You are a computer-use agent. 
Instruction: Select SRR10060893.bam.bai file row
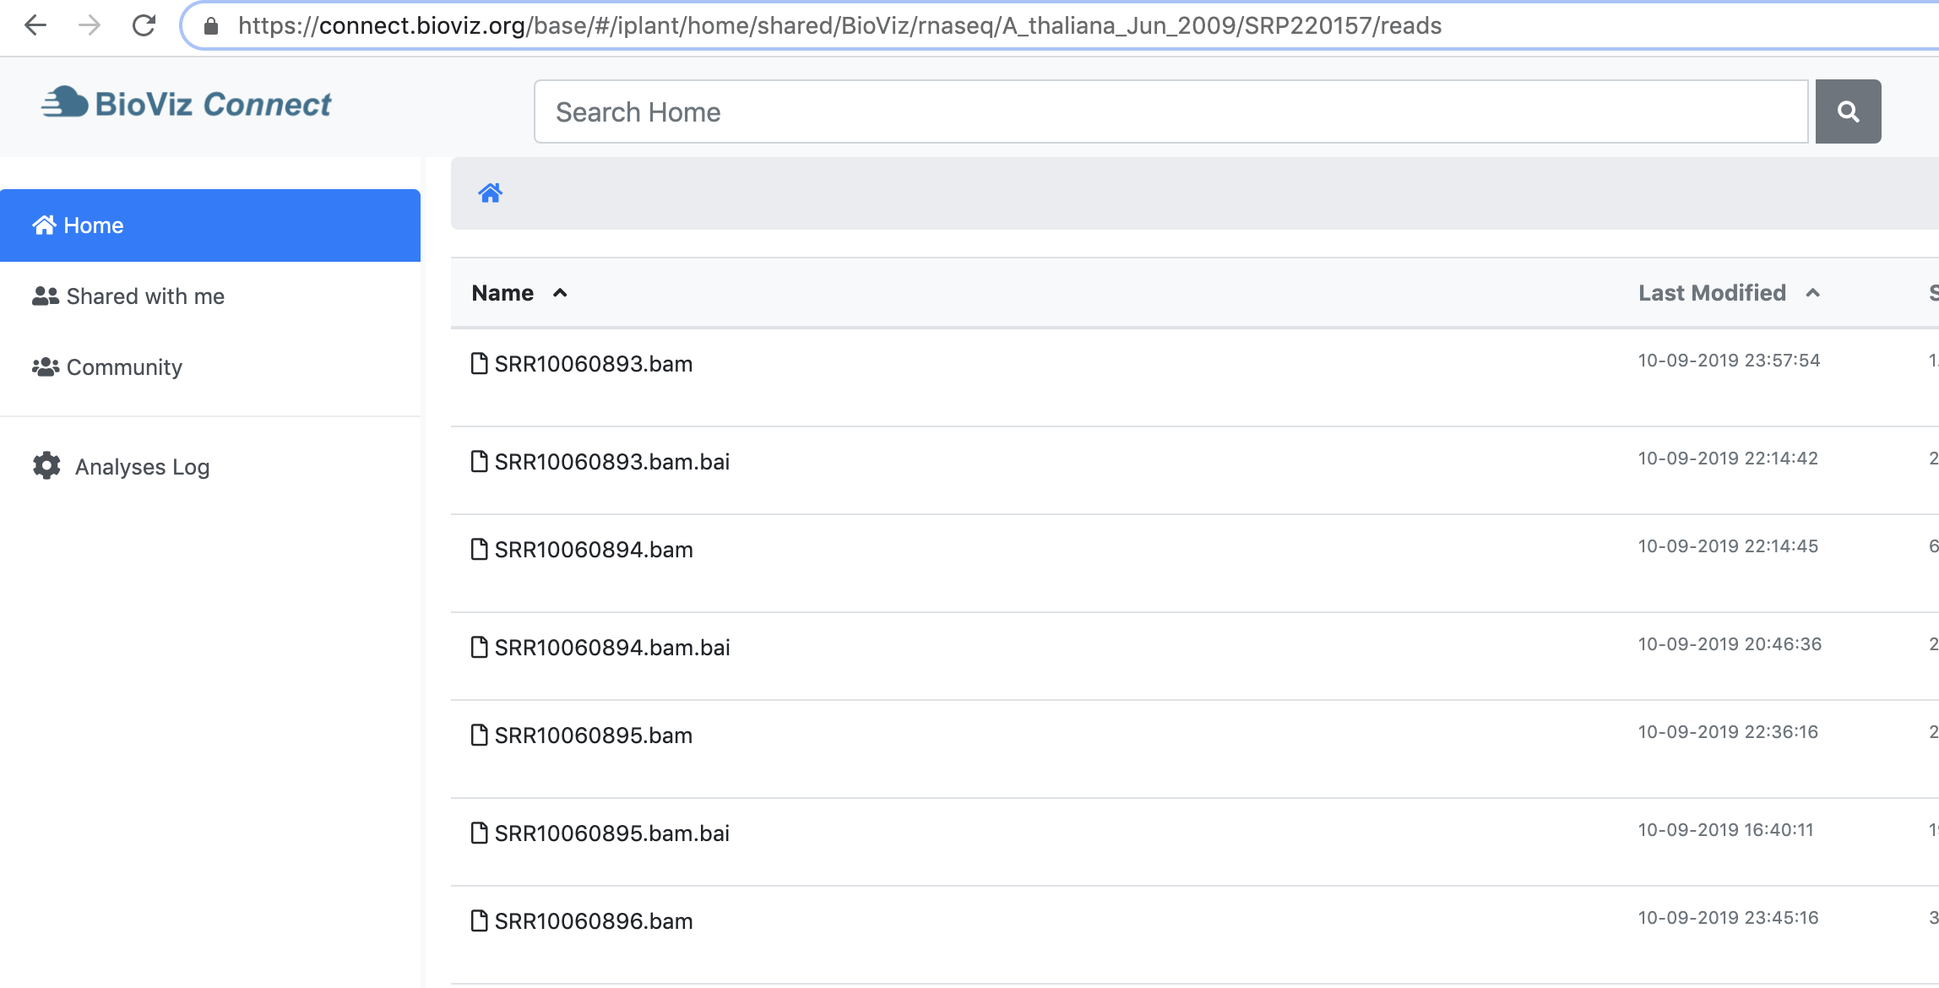pos(611,462)
